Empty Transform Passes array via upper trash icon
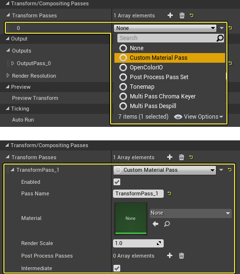Screen dimensions: 240x274 click(182, 15)
